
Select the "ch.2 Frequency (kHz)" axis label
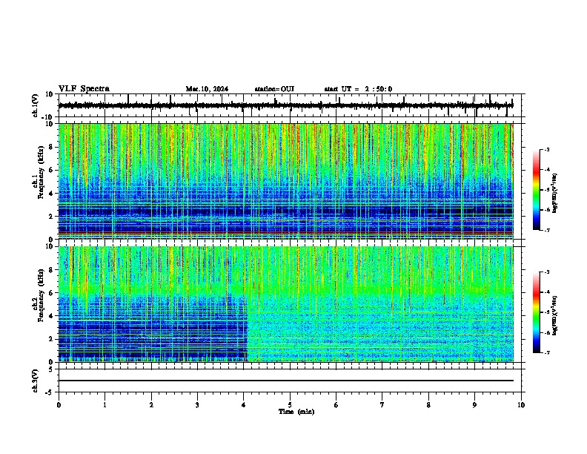tap(39, 295)
